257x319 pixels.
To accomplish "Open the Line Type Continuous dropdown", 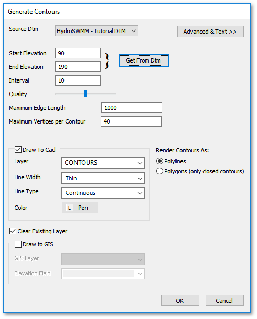I will (103, 193).
